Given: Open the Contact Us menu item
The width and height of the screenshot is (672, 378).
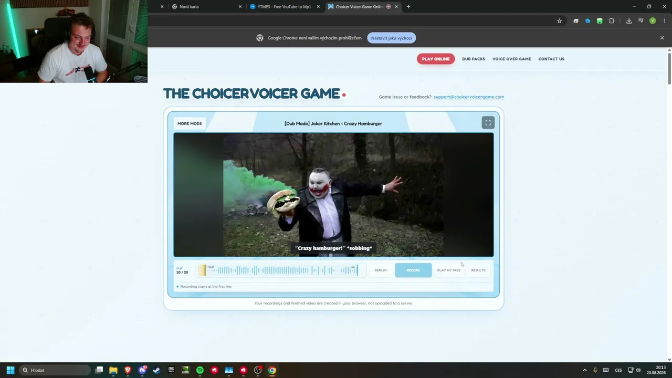Looking at the screenshot, I should tap(551, 59).
